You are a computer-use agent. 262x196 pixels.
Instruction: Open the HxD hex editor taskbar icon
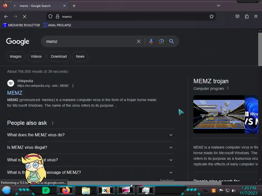pos(106,190)
